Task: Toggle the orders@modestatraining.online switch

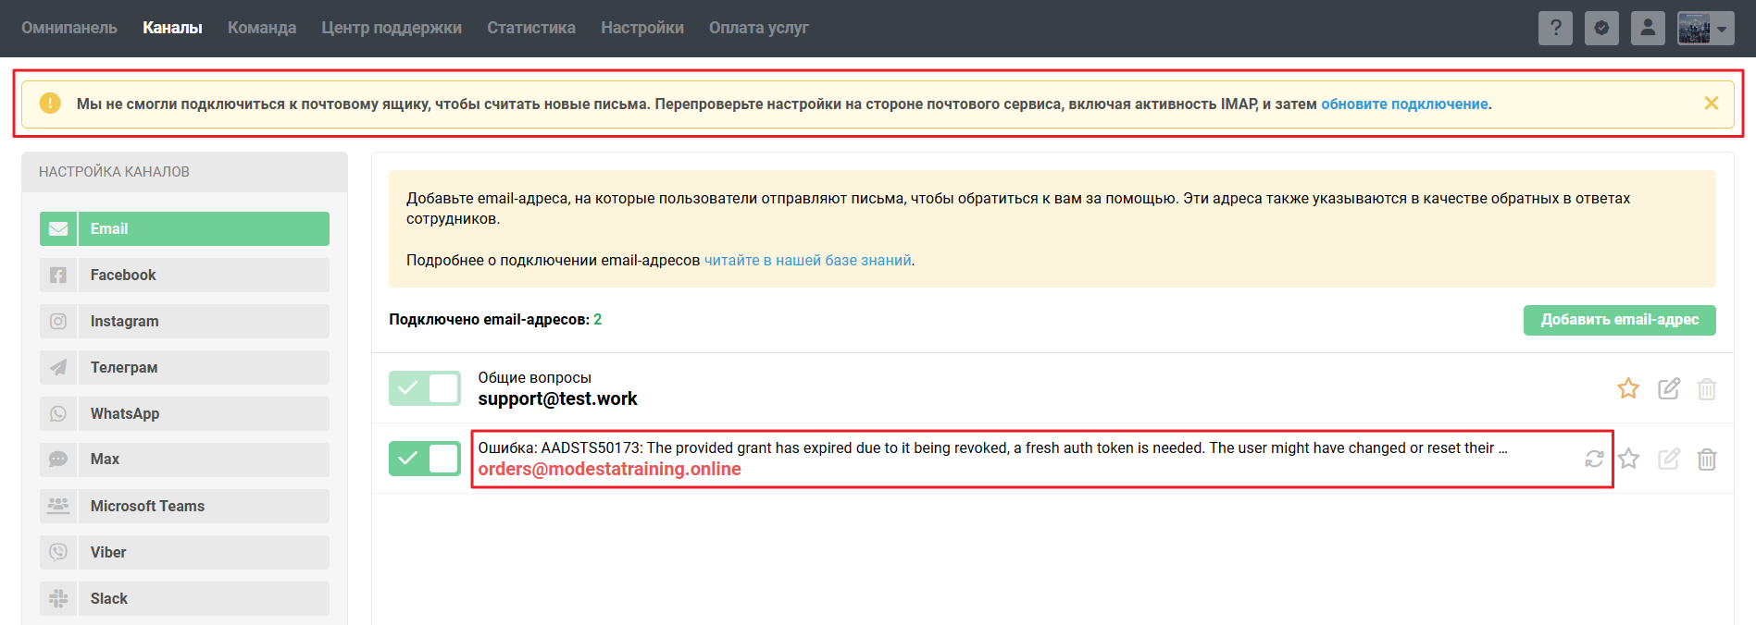Action: [x=425, y=459]
